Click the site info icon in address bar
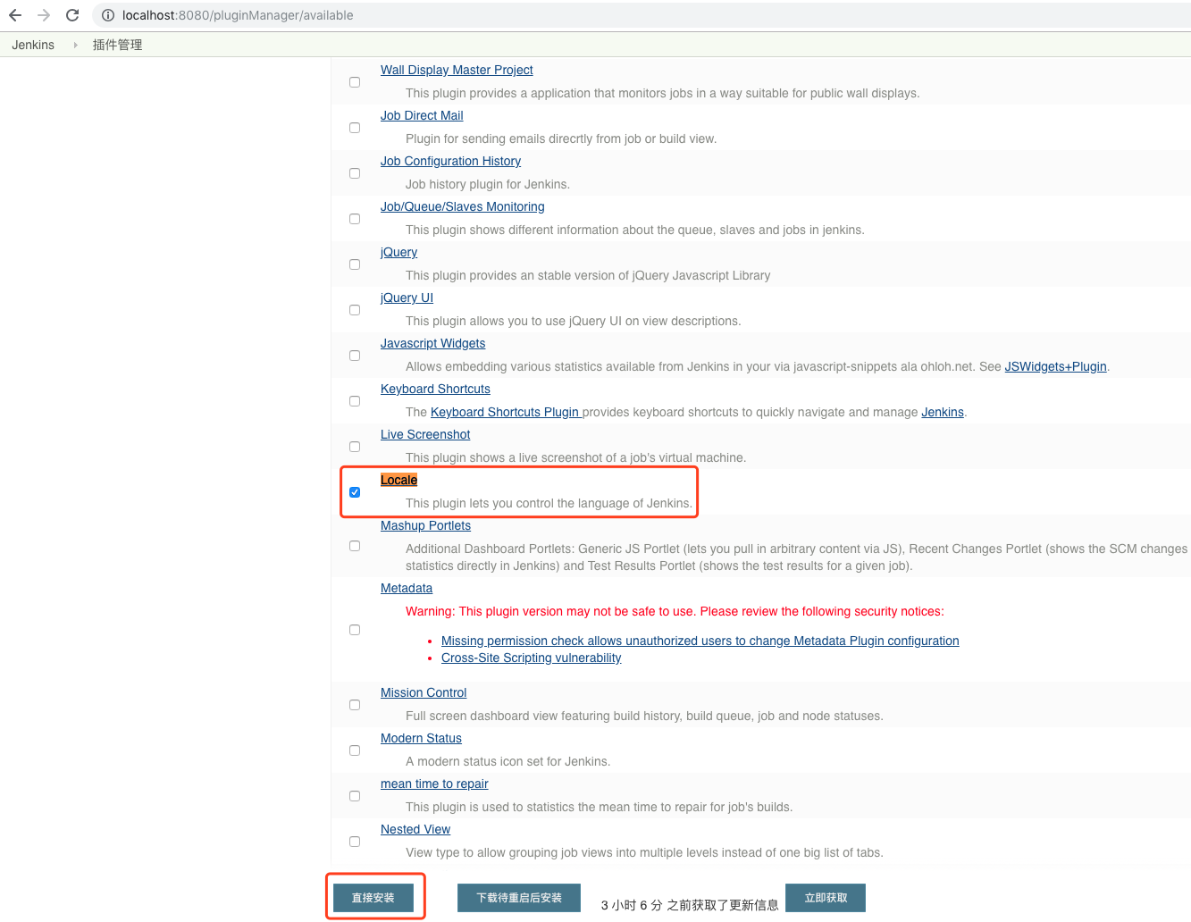The width and height of the screenshot is (1191, 922). pyautogui.click(x=107, y=15)
